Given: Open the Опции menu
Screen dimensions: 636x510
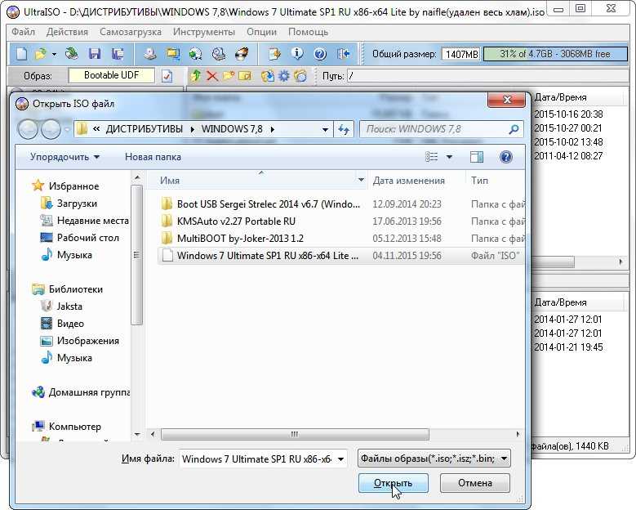Looking at the screenshot, I should pos(261,32).
